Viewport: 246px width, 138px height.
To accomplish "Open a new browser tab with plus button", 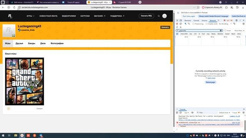I will [140, 2].
